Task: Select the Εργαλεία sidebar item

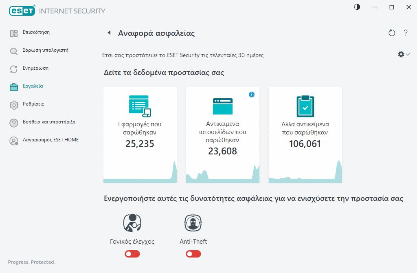Action: pyautogui.click(x=33, y=86)
